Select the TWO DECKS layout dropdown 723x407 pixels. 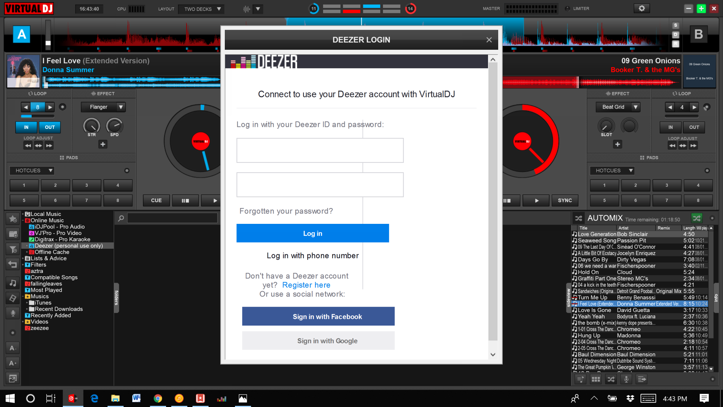201,8
